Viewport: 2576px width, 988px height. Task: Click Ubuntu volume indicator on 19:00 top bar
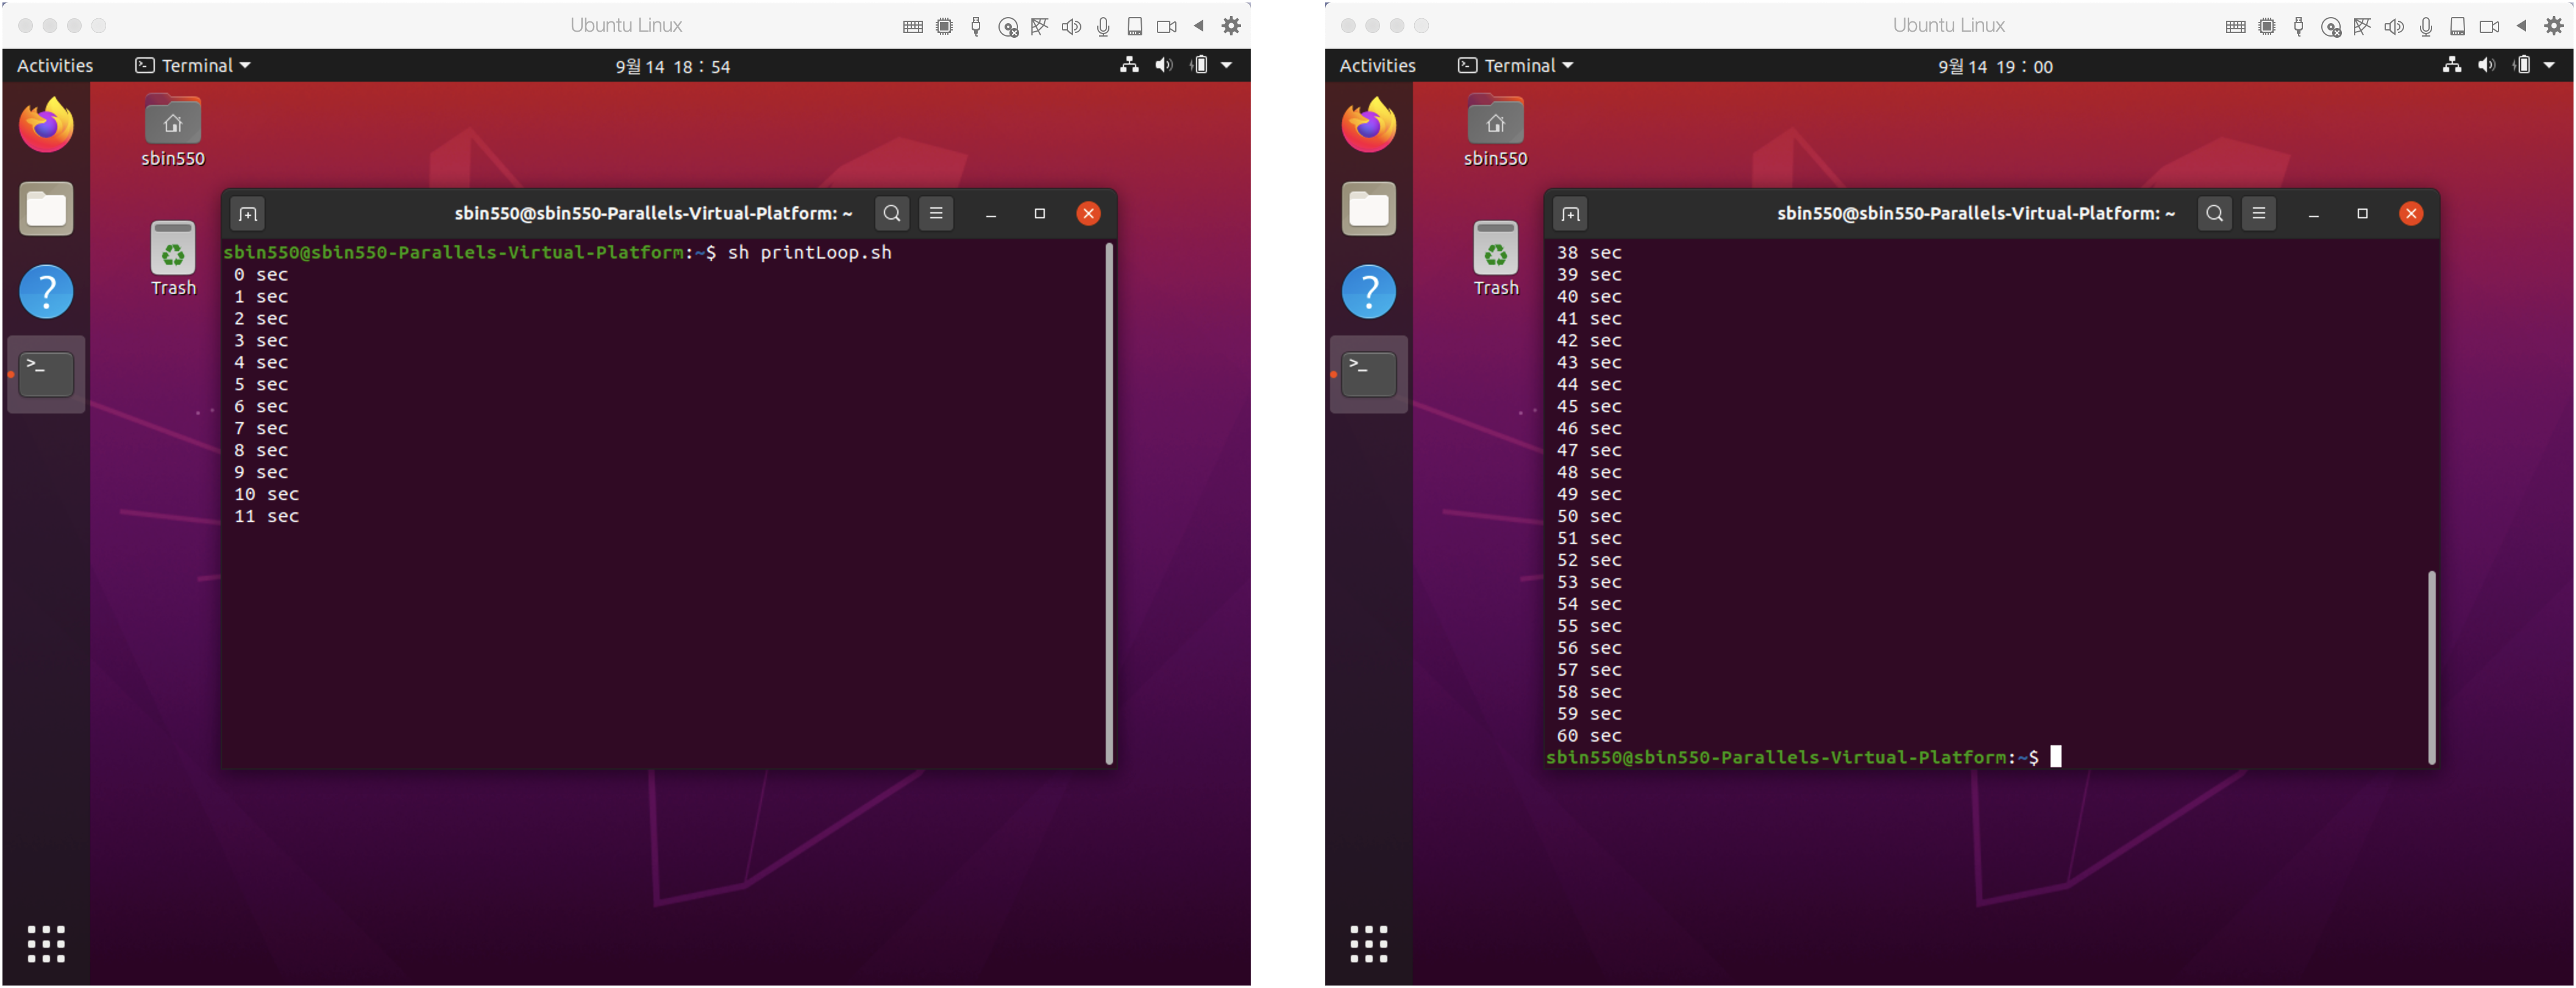[2487, 65]
